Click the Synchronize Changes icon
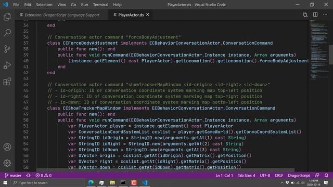 [x=28, y=176]
